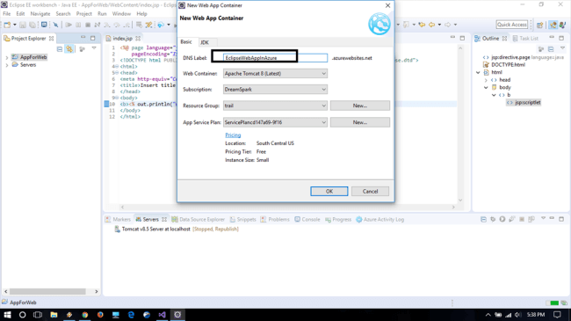Open the Navigate menu
The width and height of the screenshot is (571, 321).
click(40, 13)
